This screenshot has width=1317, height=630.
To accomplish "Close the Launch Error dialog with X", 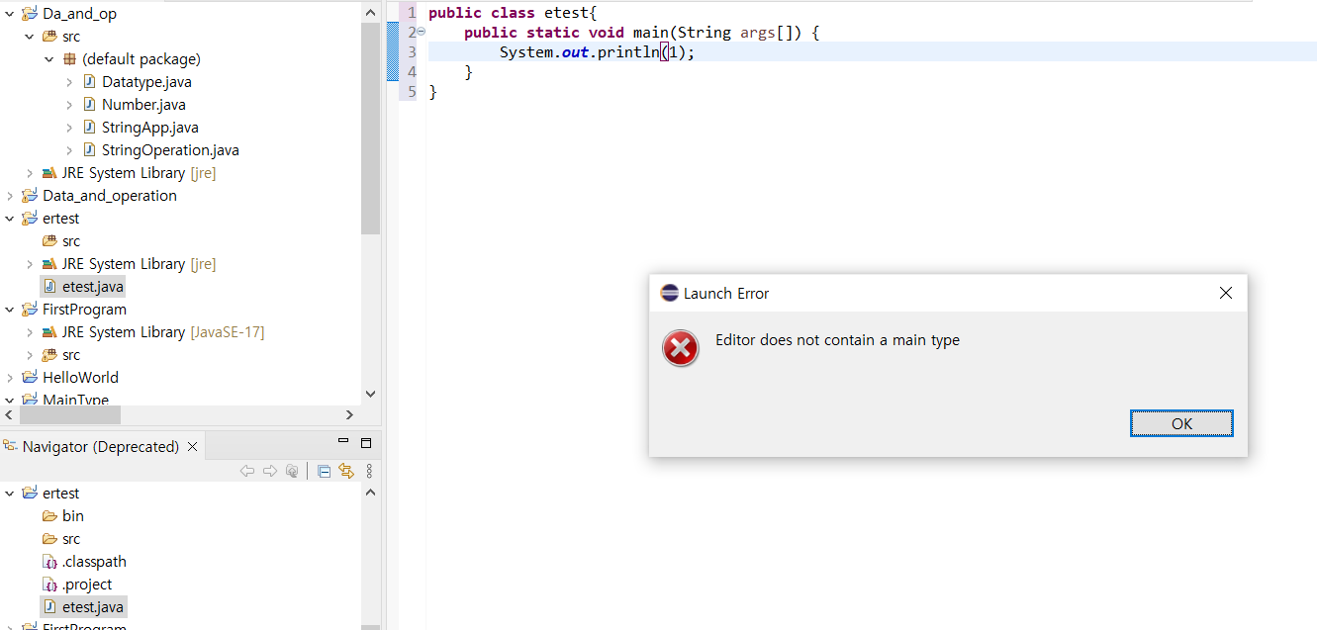I will [1225, 293].
